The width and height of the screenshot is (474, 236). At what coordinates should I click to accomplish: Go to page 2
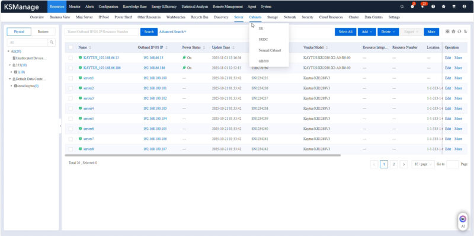(393, 164)
